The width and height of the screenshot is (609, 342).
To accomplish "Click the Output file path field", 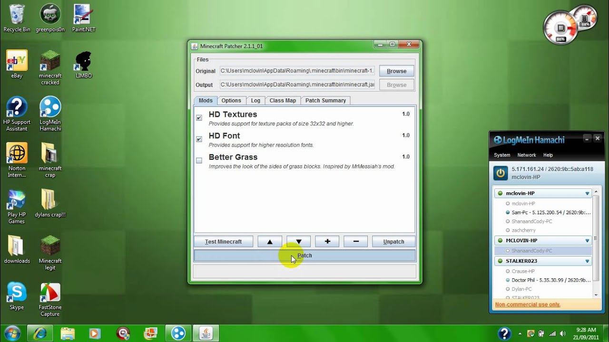I will pyautogui.click(x=297, y=85).
